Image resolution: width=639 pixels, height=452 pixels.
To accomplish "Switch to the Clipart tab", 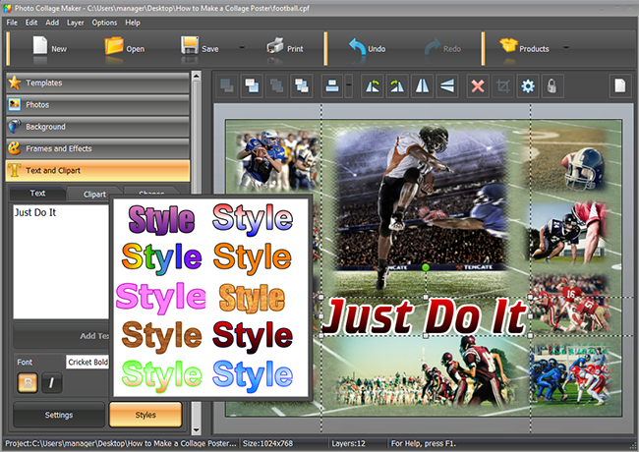I will point(94,195).
